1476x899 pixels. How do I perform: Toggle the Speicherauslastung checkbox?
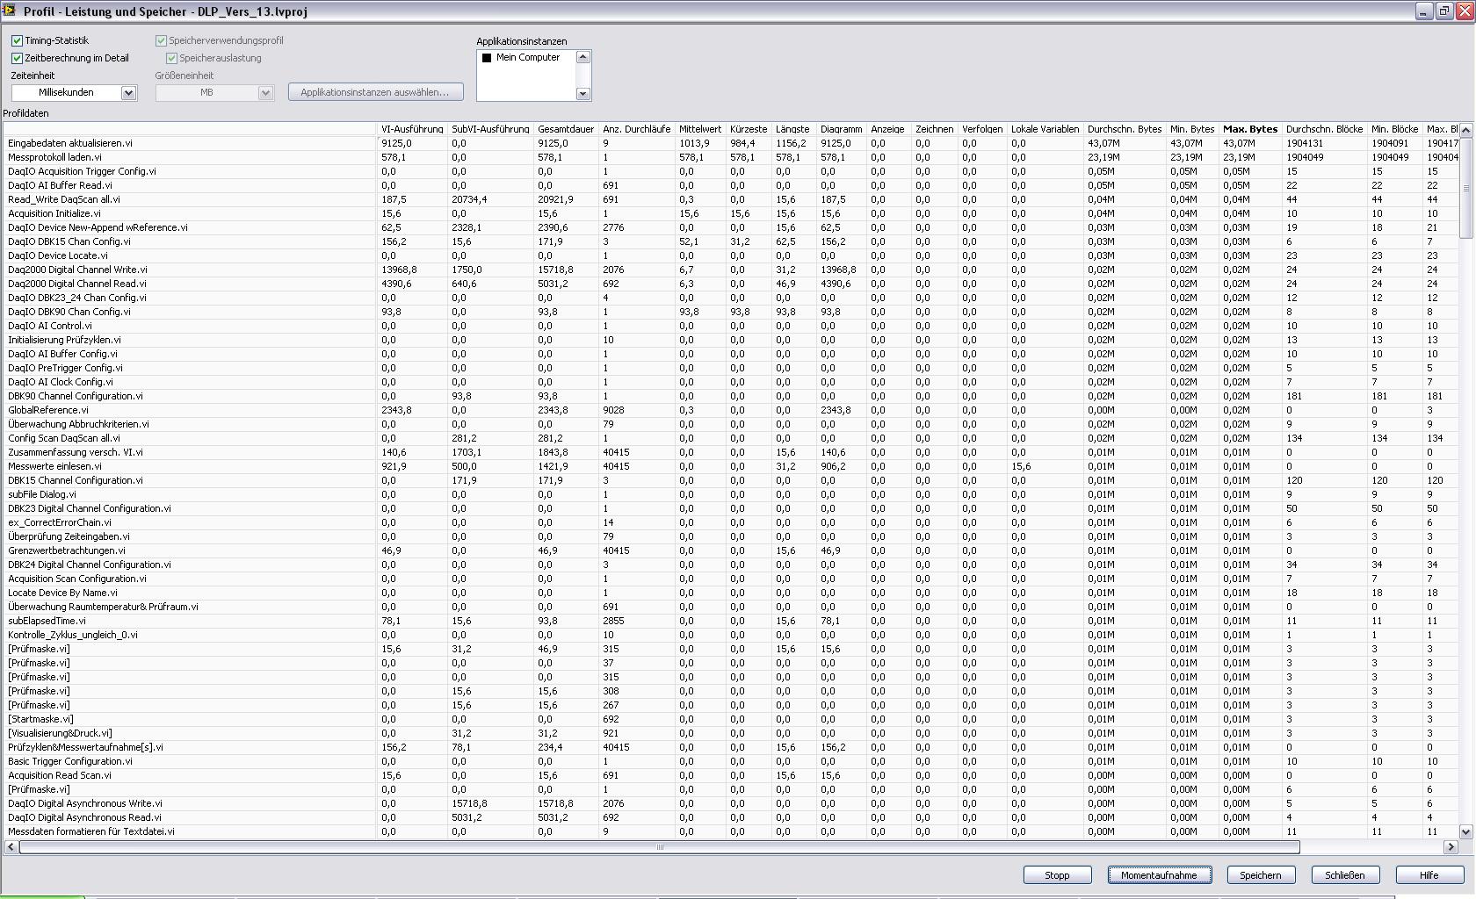(x=171, y=58)
